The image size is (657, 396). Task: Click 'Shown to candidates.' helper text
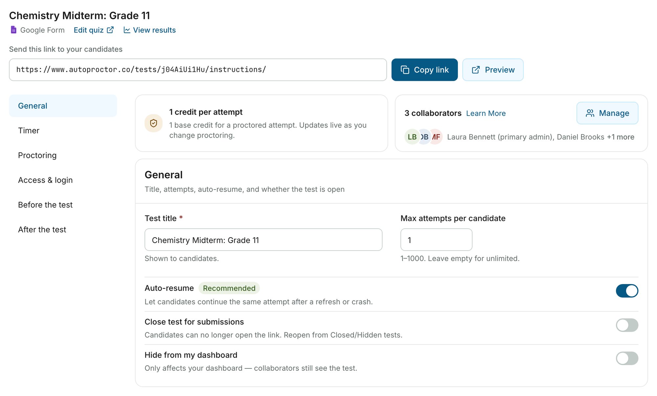tap(182, 258)
